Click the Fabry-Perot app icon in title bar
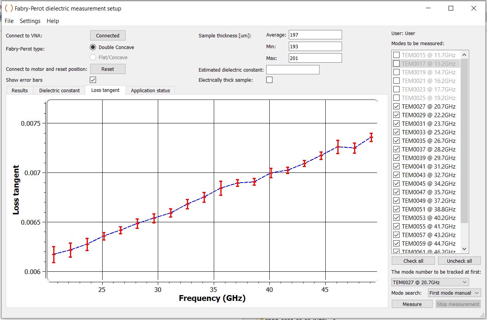Screen dimensions: 487x320 (x=9, y=8)
